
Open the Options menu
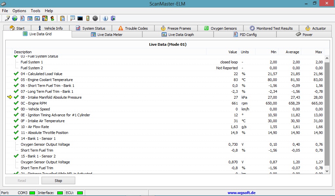[x=19, y=11]
